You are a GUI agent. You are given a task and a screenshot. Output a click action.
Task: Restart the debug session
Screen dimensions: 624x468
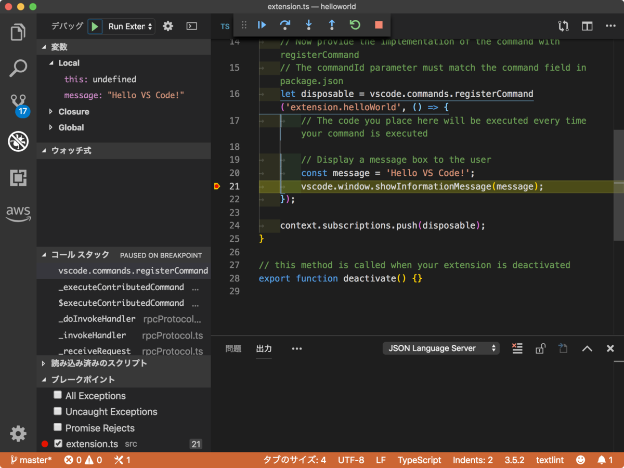pyautogui.click(x=355, y=25)
